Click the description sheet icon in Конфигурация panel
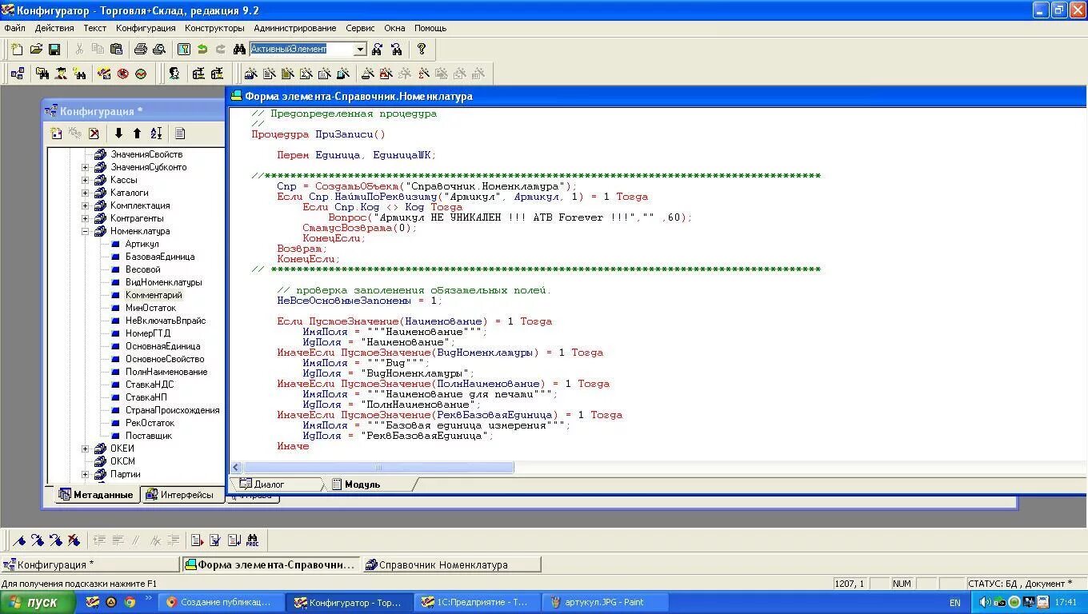The width and height of the screenshot is (1088, 614). tap(180, 134)
